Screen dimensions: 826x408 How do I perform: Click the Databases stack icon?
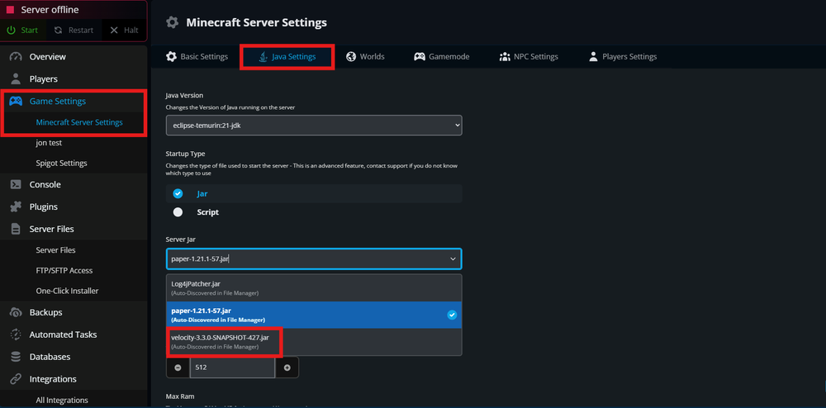tap(16, 357)
